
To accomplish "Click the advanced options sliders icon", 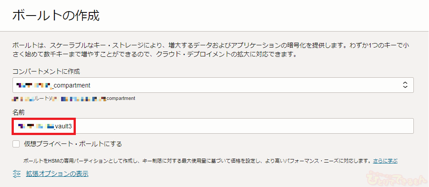I will click(17, 174).
